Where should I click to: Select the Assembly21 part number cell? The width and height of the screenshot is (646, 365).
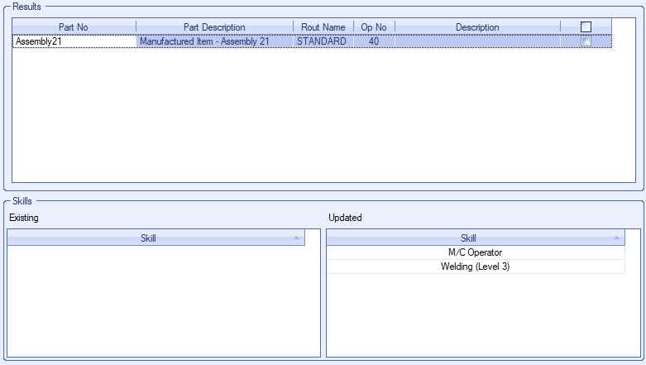point(74,41)
